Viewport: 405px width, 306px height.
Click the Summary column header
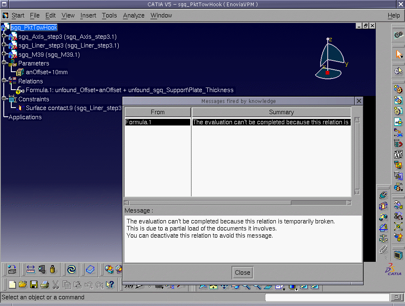point(271,112)
